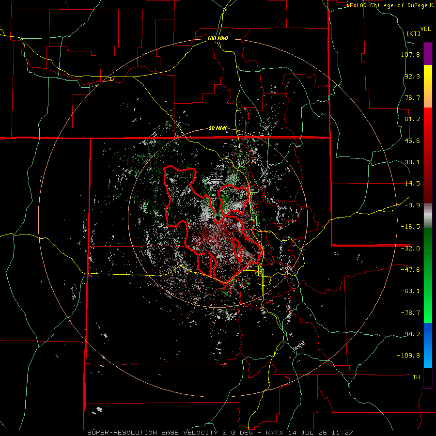Click the -0.9 scale value

[x=412, y=205]
